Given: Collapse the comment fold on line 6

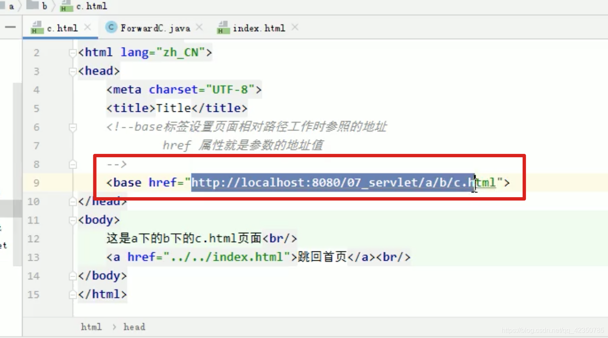Looking at the screenshot, I should point(73,127).
